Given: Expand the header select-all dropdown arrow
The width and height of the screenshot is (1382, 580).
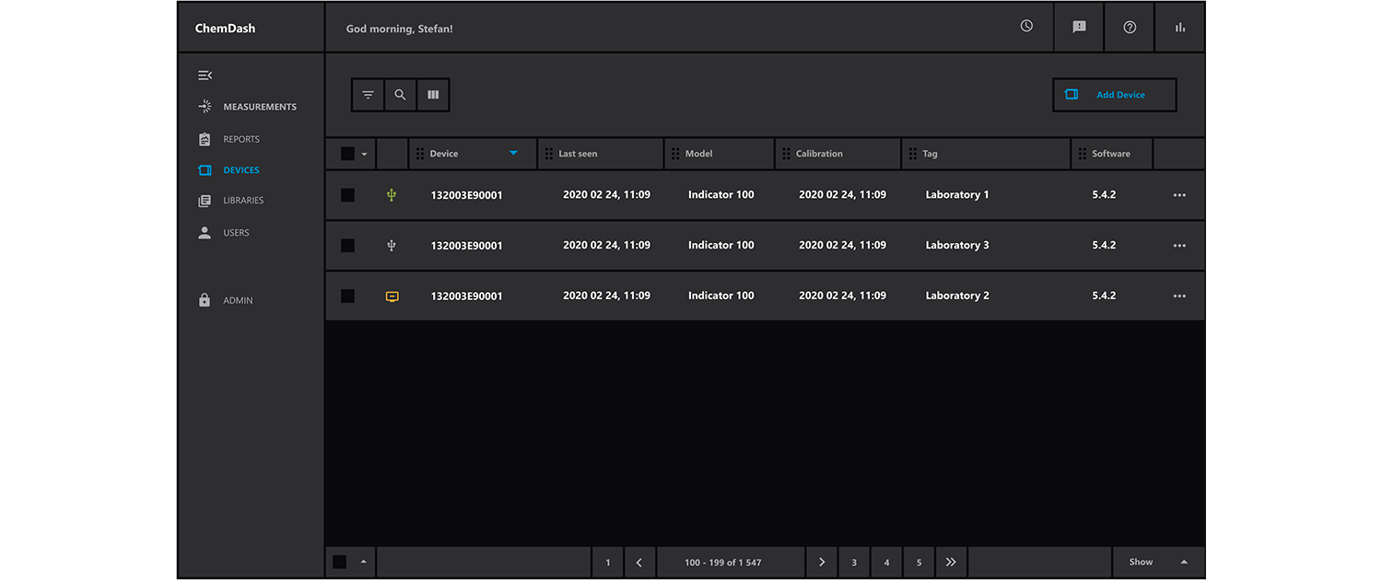Looking at the screenshot, I should click(365, 155).
